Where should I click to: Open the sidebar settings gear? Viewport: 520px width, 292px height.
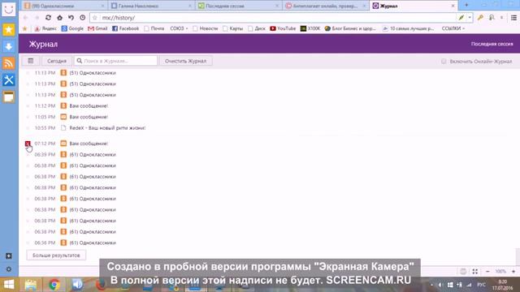(9, 269)
